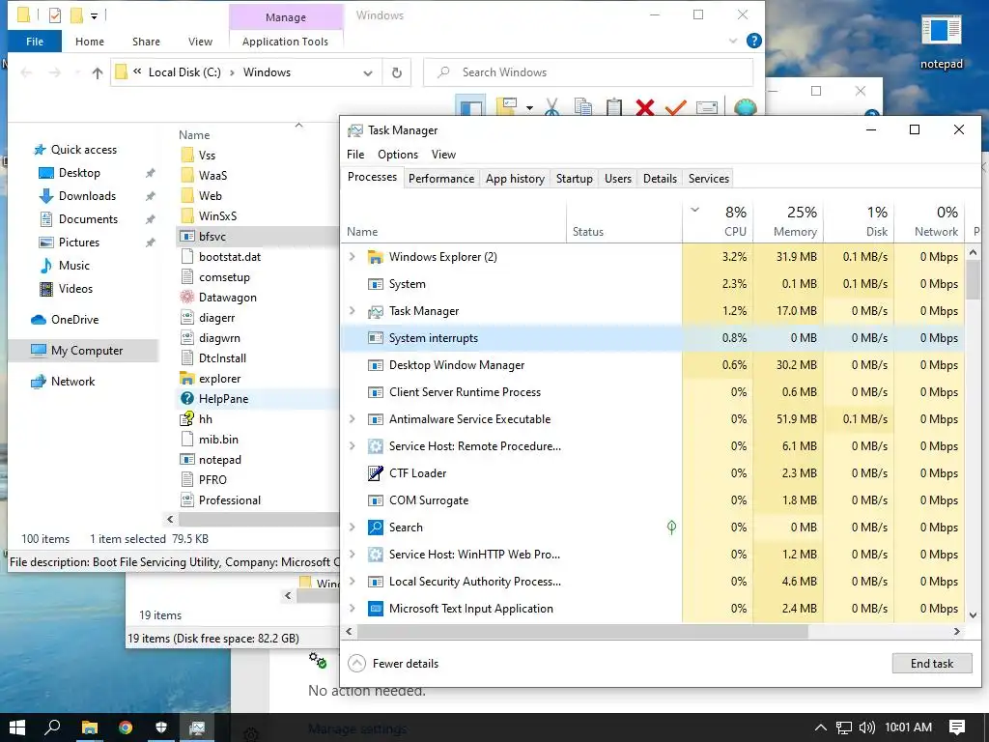This screenshot has height=742, width=989.
Task: Open the Customize Quick Access Toolbar dropdown
Action: (x=94, y=15)
